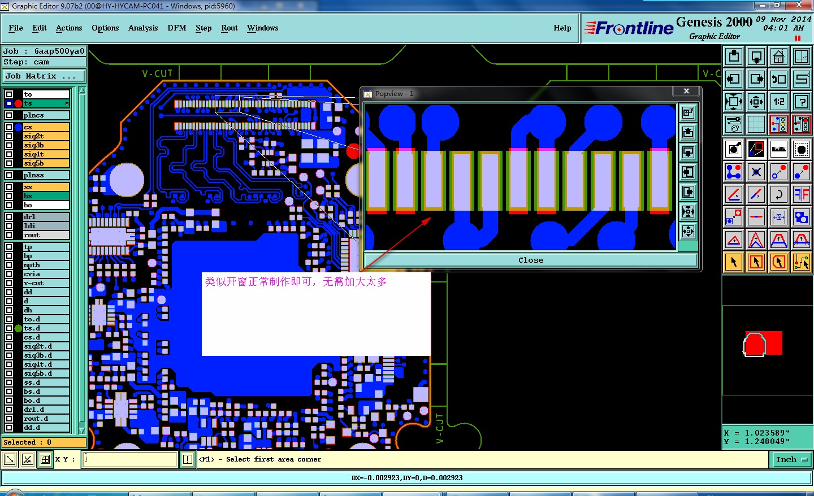This screenshot has height=496, width=814.
Task: Open the Analysis menu
Action: [x=143, y=28]
